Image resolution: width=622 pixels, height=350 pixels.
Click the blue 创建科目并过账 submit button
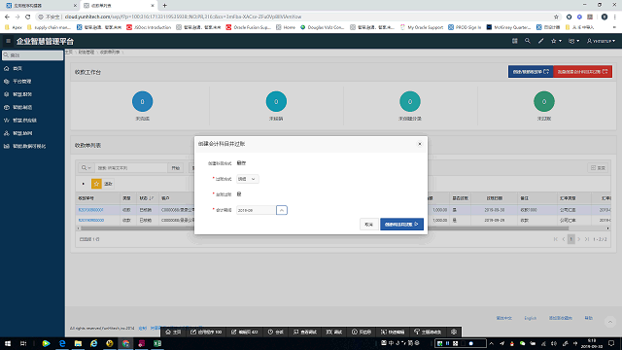click(x=401, y=225)
